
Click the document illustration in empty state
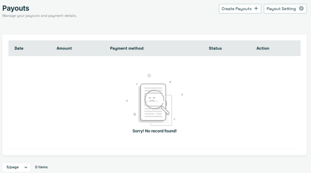pos(153,102)
